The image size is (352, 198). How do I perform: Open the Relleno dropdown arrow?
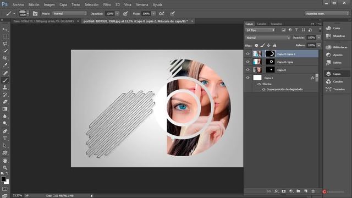[318, 45]
